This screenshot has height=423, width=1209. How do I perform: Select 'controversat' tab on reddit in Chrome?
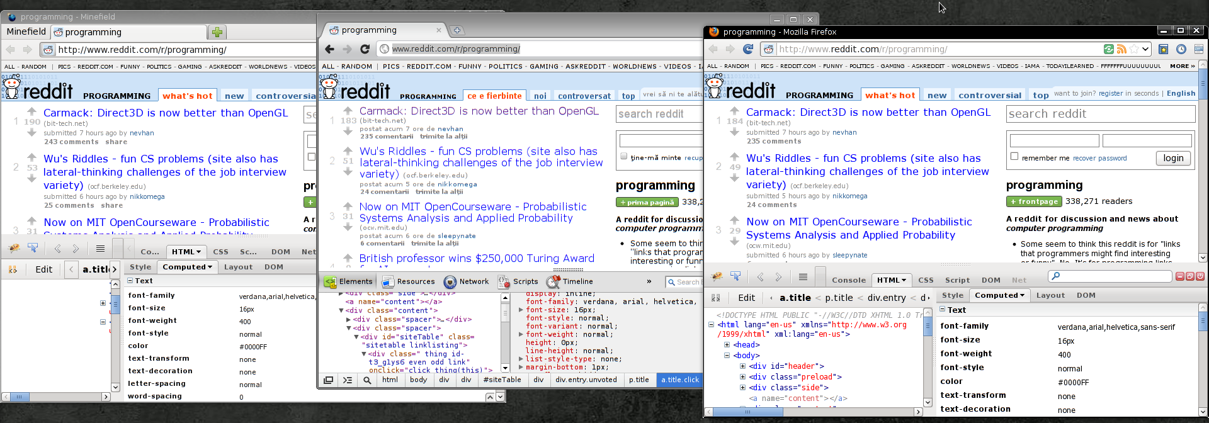coord(584,96)
